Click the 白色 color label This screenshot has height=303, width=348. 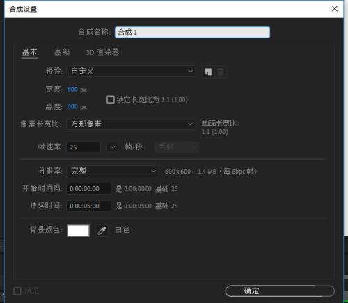coord(122,230)
